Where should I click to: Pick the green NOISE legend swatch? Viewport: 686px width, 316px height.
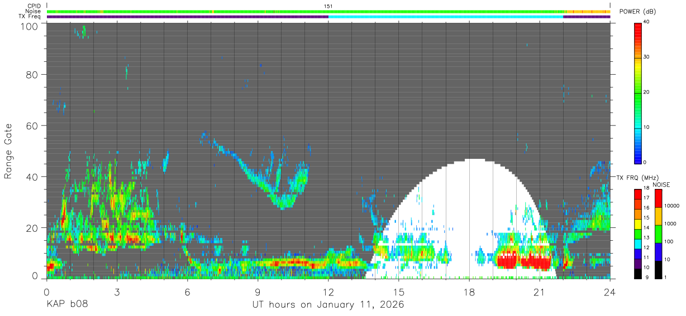pos(659,234)
